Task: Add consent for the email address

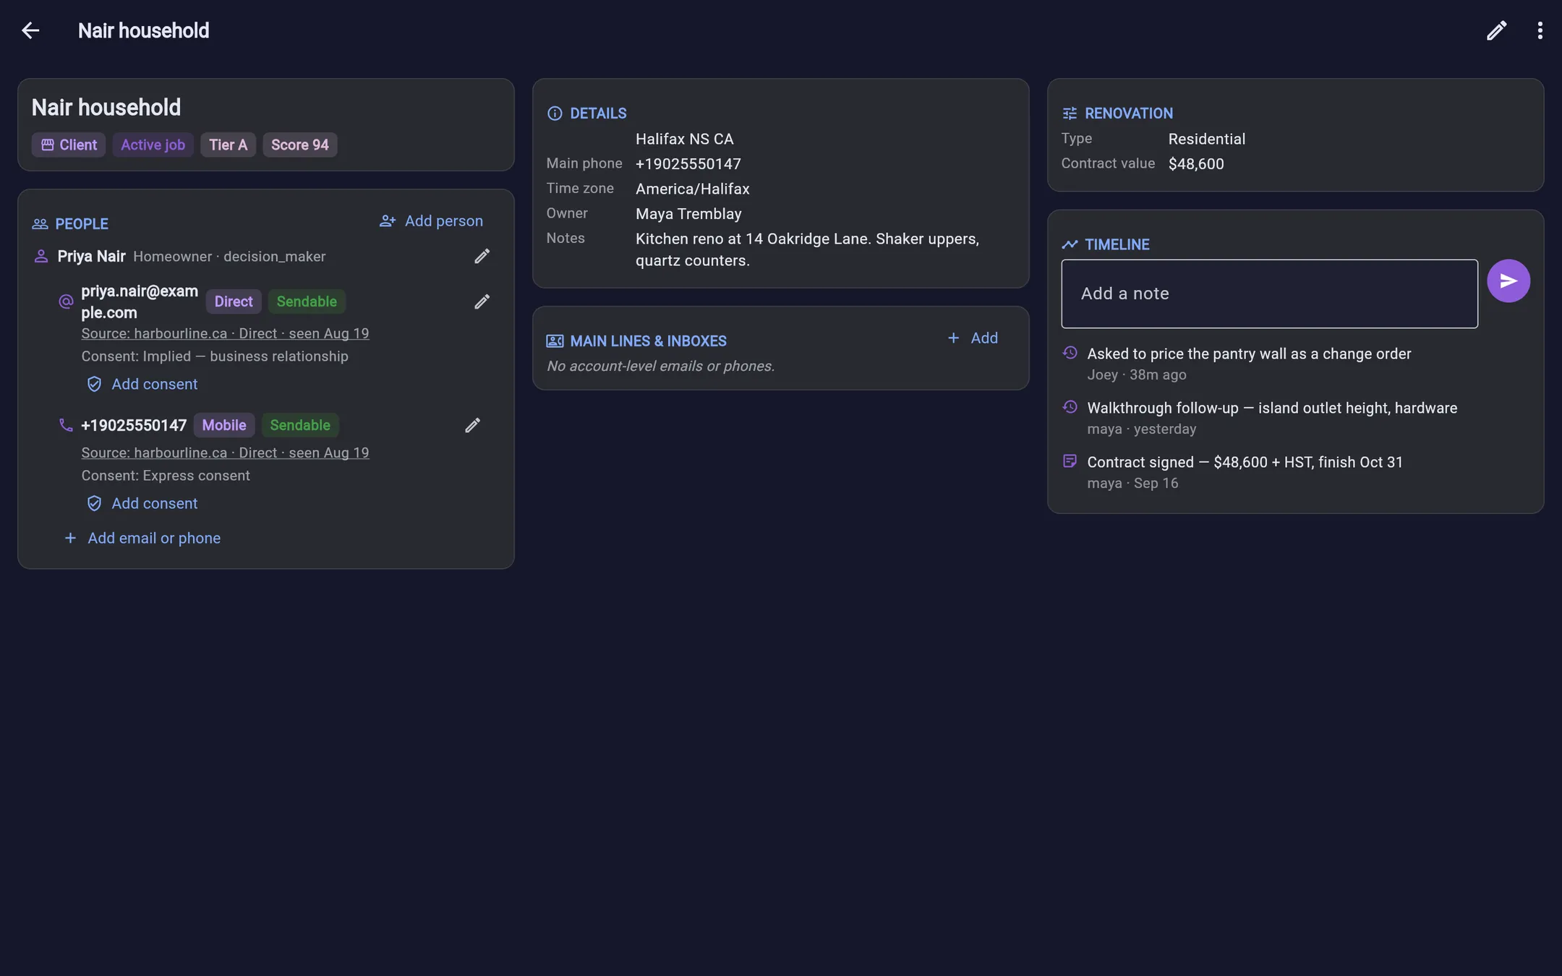Action: coord(142,385)
